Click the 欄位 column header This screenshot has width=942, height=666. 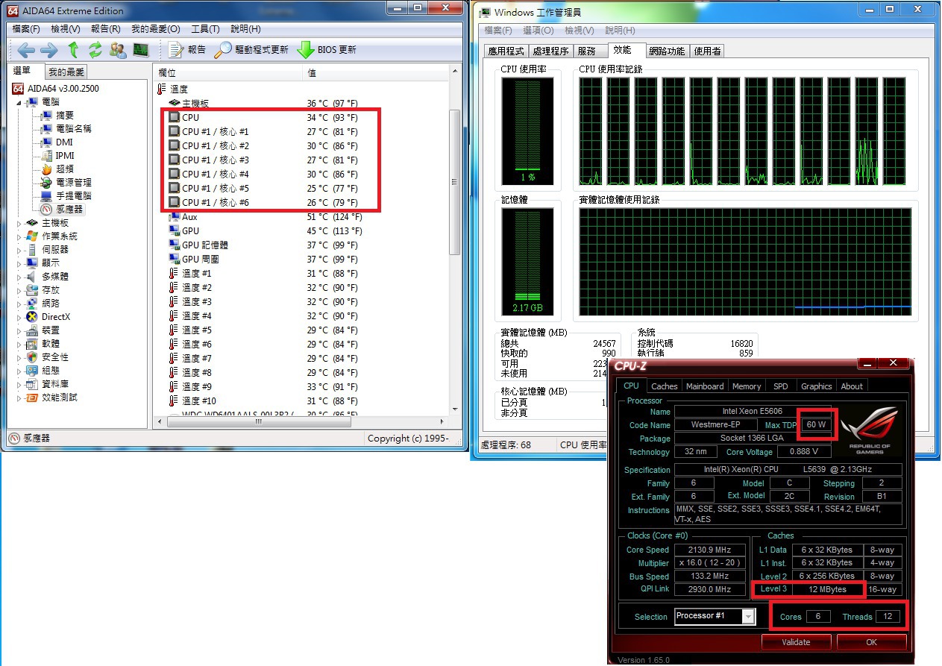pyautogui.click(x=228, y=72)
